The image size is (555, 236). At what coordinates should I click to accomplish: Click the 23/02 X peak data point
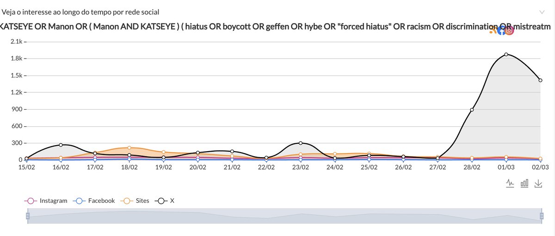[301, 143]
